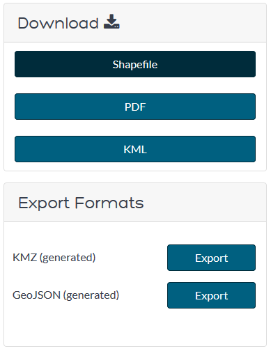Click the Download heading text
This screenshot has width=271, height=351.
click(59, 23)
